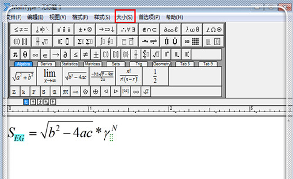This screenshot has width=293, height=179.
Task: Switch to the Derivs tab
Action: (x=46, y=64)
